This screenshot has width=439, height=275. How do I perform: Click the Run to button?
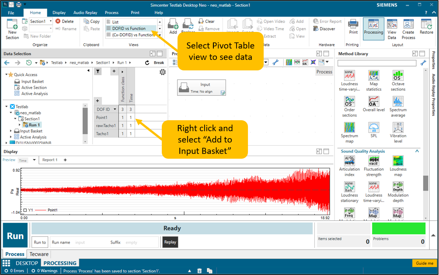coord(40,242)
